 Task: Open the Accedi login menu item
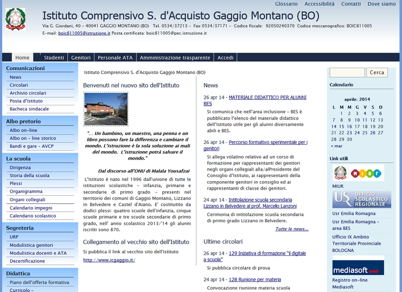tap(225, 58)
